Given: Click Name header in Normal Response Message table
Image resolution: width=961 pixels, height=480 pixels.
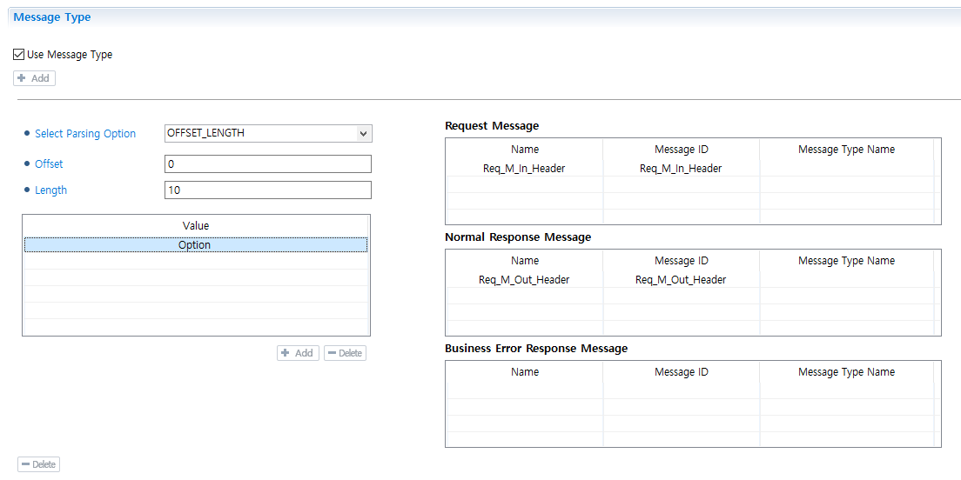Looking at the screenshot, I should [x=525, y=261].
